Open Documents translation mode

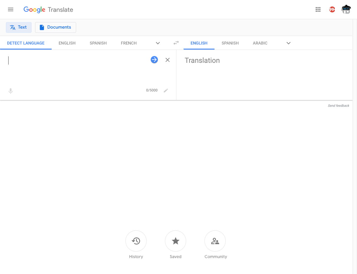pyautogui.click(x=55, y=27)
